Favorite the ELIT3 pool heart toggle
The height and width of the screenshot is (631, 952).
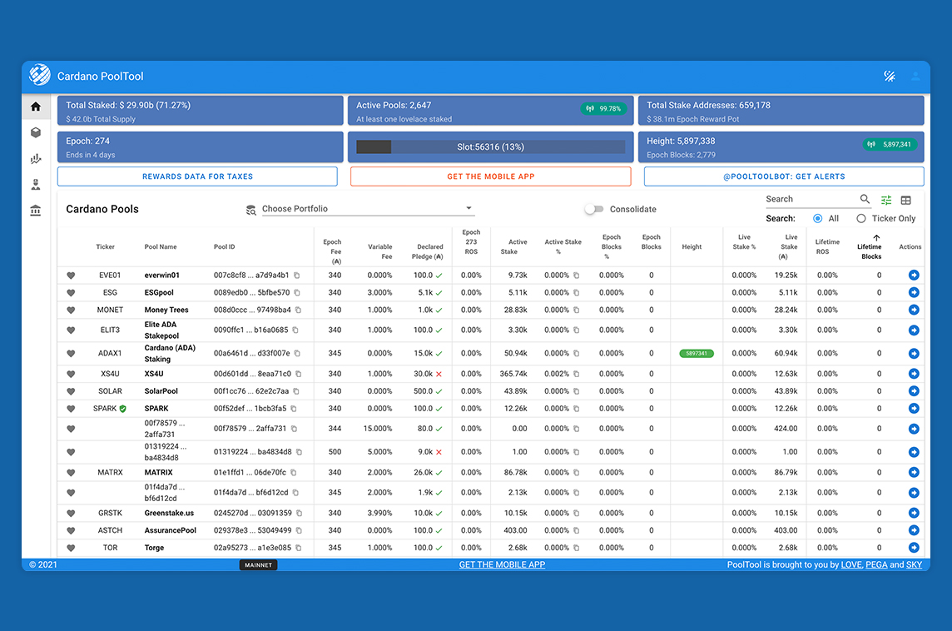(71, 330)
